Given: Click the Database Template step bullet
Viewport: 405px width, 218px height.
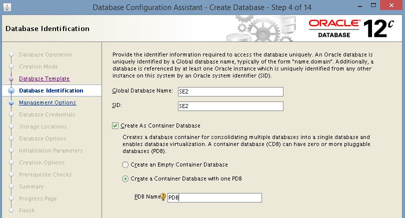Looking at the screenshot, I should [10, 79].
